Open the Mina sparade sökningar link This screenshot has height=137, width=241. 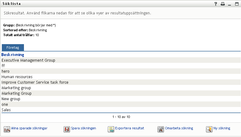coord(29,128)
